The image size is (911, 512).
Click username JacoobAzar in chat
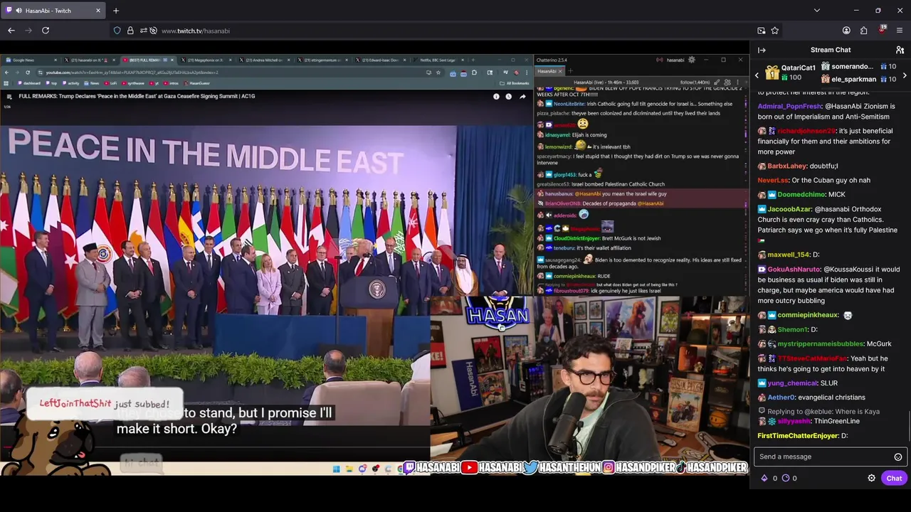(789, 209)
